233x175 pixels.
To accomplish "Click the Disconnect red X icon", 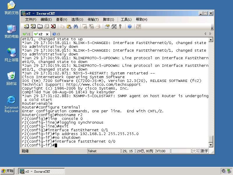I will pos(53,27).
